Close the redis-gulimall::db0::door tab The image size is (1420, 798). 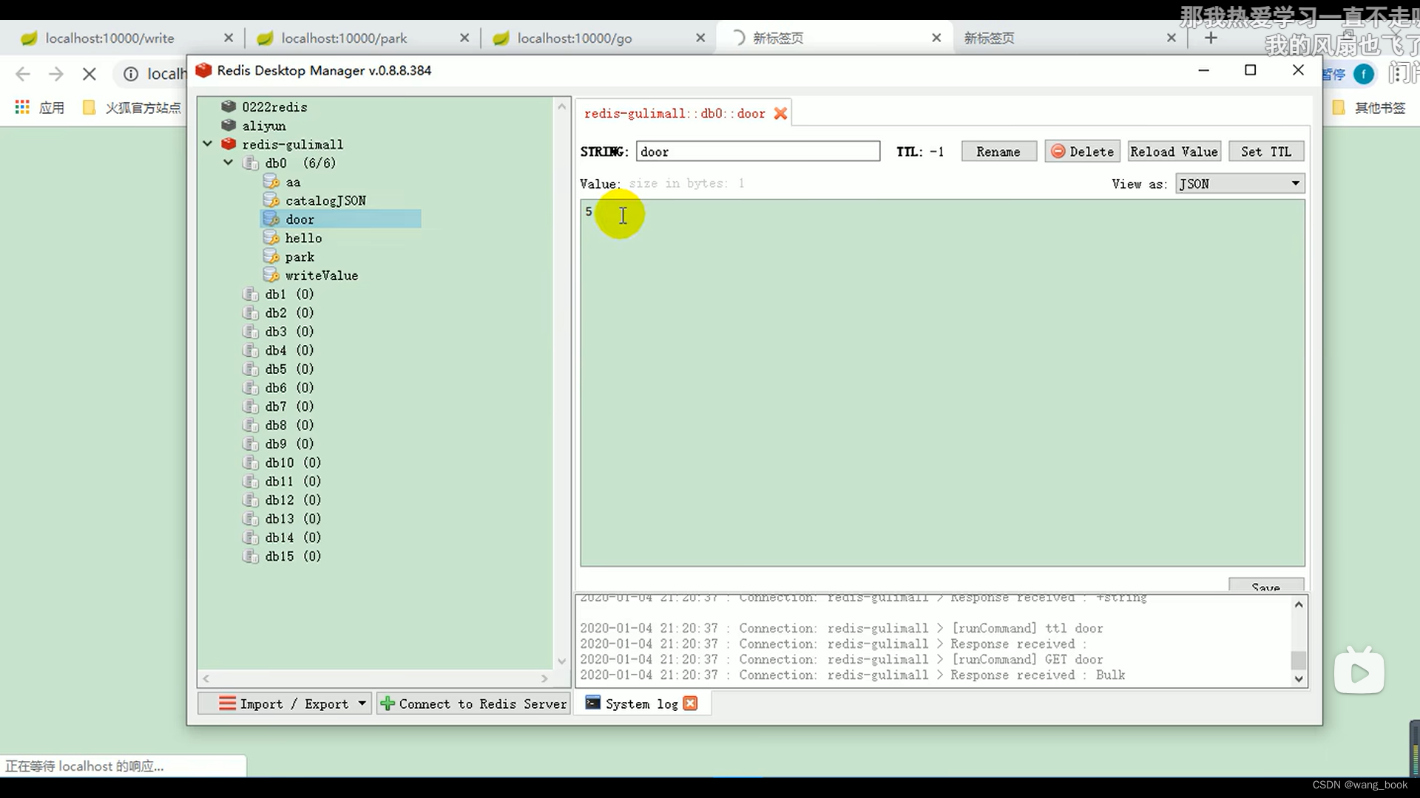click(780, 113)
